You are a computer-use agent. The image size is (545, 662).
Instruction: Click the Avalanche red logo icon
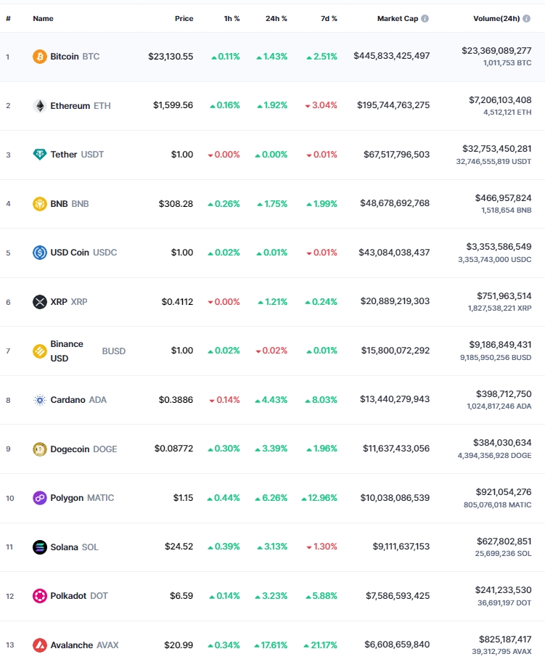(40, 645)
